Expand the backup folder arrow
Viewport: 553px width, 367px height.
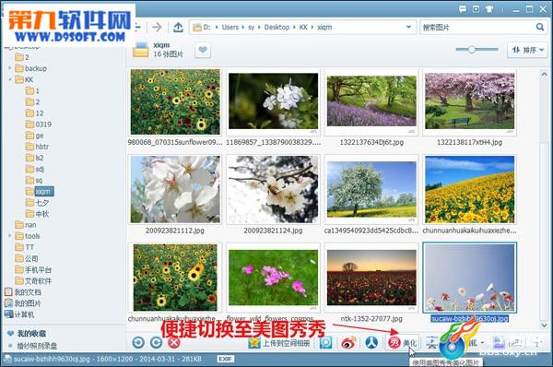(x=10, y=68)
